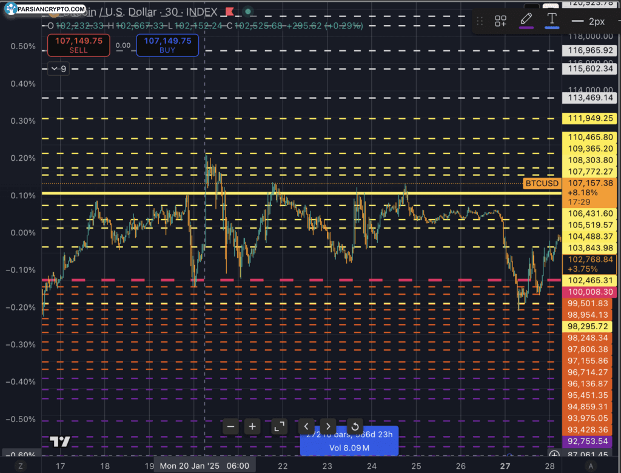Click the 95,451.35 price label
This screenshot has height=473, width=621.
pos(587,395)
